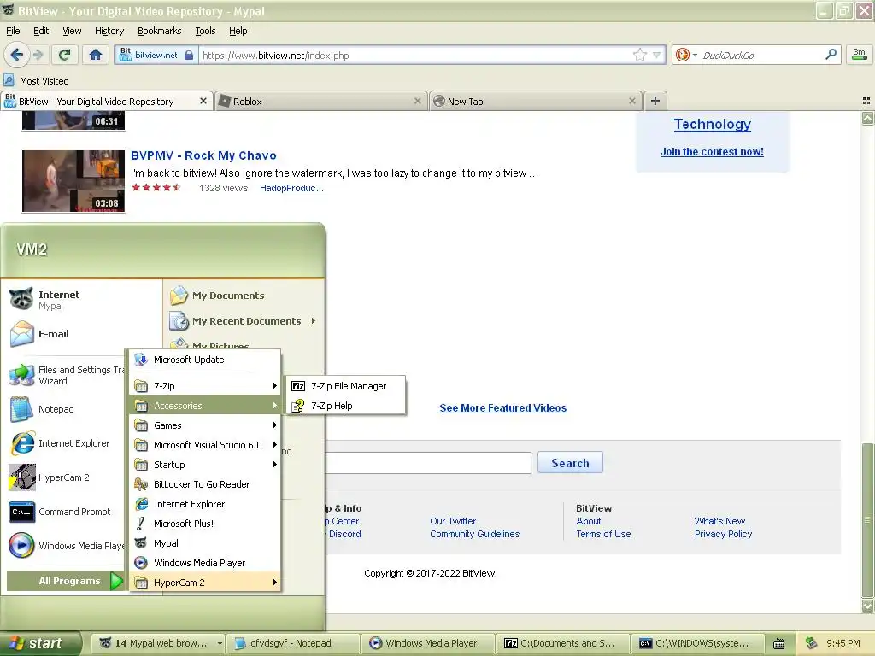The height and width of the screenshot is (656, 875).
Task: Expand the Accessories submenu
Action: point(204,406)
